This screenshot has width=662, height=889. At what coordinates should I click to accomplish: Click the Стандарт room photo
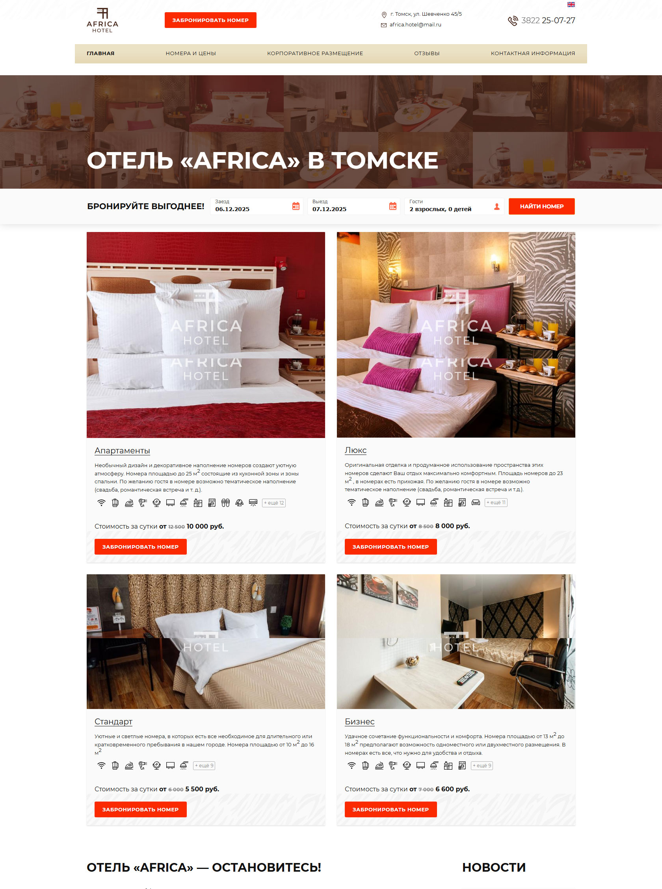206,641
